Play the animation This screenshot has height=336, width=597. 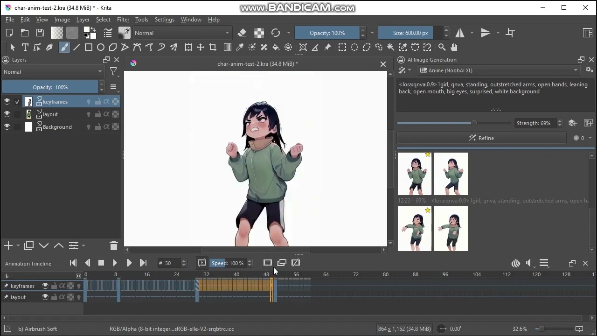(x=115, y=263)
